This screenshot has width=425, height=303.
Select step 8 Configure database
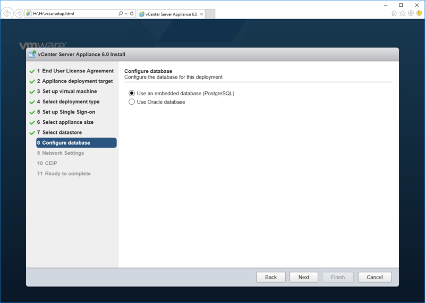(x=76, y=142)
